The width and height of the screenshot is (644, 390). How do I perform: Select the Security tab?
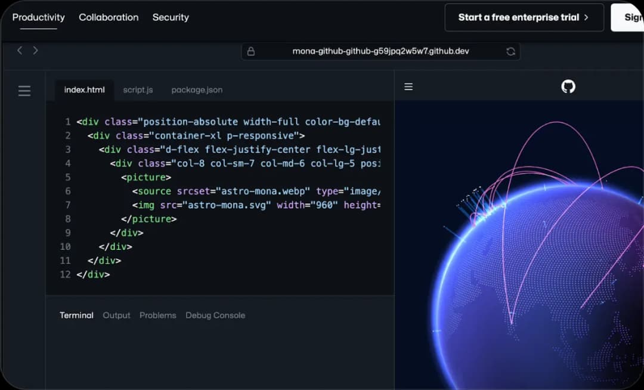point(171,17)
